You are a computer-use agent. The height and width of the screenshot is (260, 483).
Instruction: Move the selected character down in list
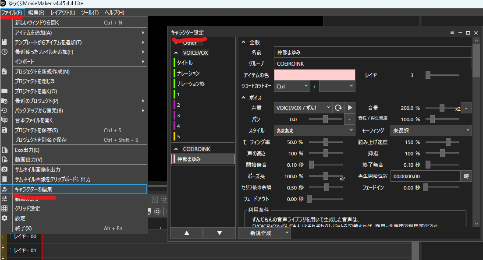pyautogui.click(x=220, y=233)
